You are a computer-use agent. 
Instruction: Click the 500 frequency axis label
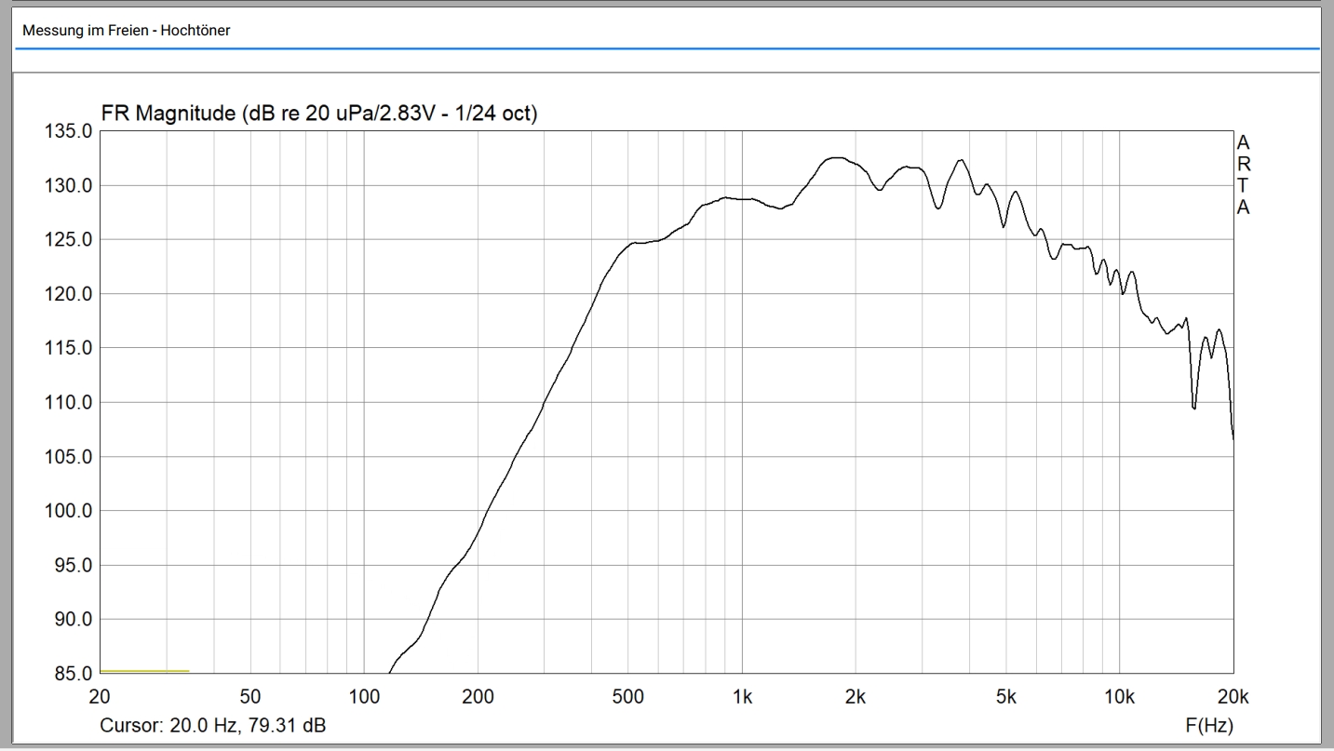[x=628, y=699]
